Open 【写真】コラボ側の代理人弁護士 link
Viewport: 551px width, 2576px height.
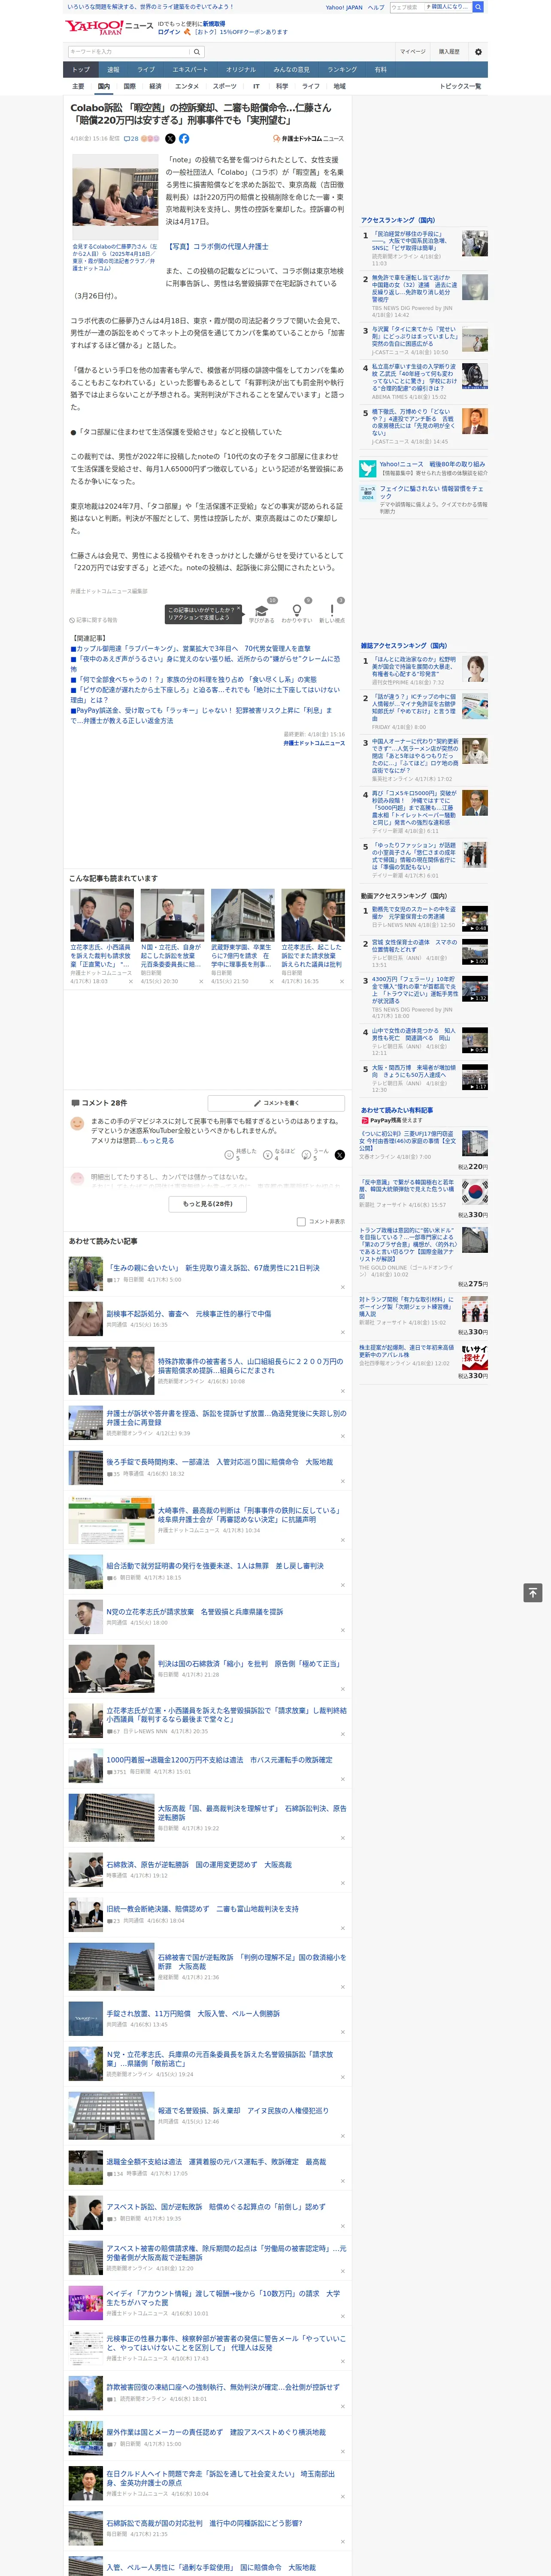(217, 246)
